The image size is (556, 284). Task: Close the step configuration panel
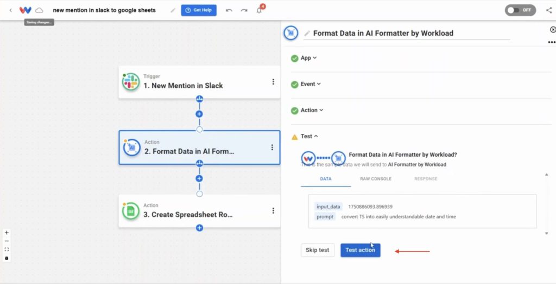(x=552, y=30)
